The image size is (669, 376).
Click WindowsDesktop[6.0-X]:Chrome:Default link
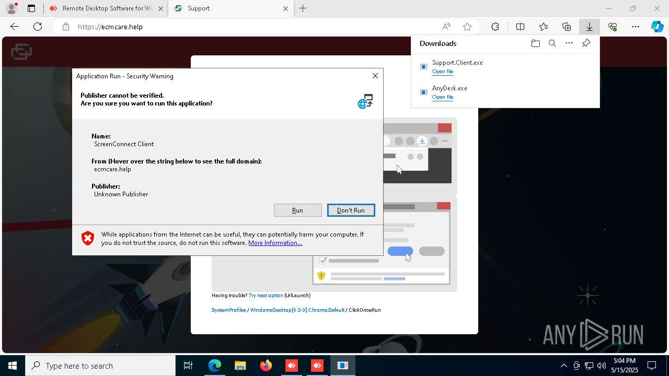coord(297,310)
